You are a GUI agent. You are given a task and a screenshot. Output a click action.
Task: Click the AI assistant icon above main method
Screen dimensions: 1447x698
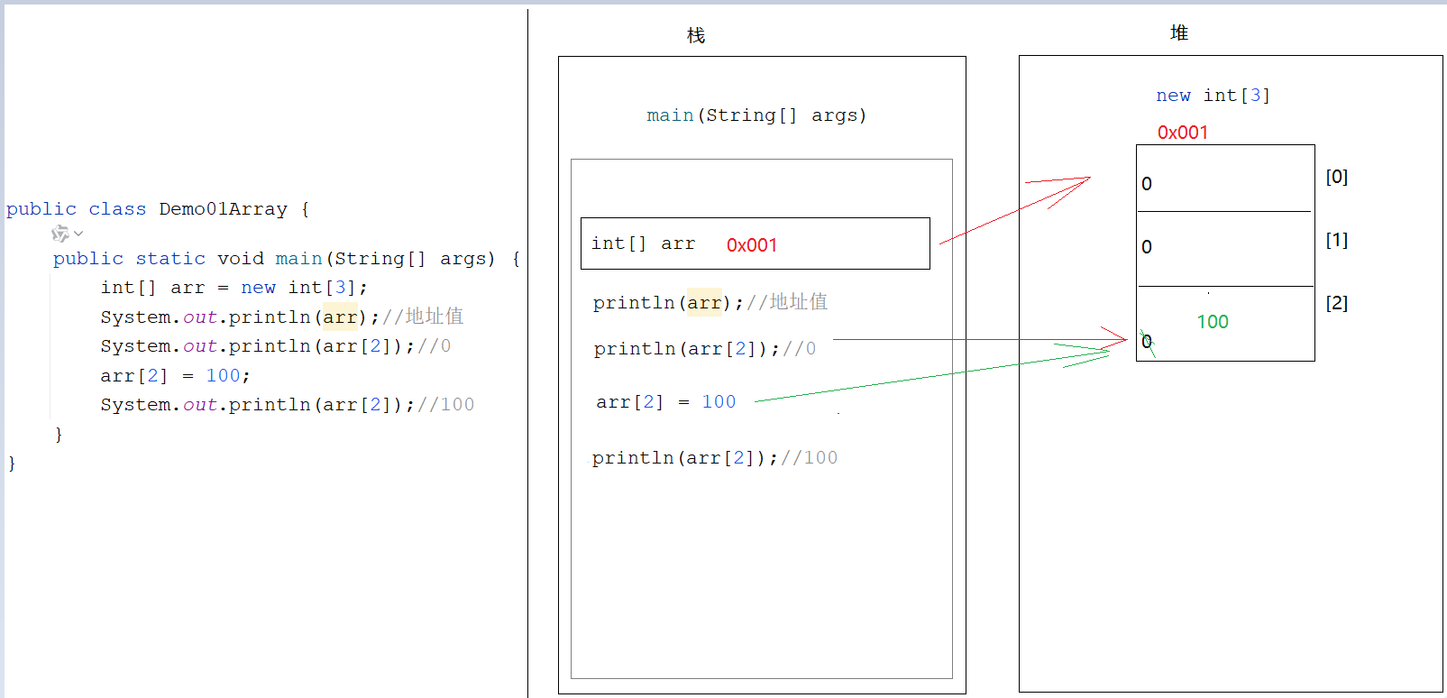click(x=60, y=234)
